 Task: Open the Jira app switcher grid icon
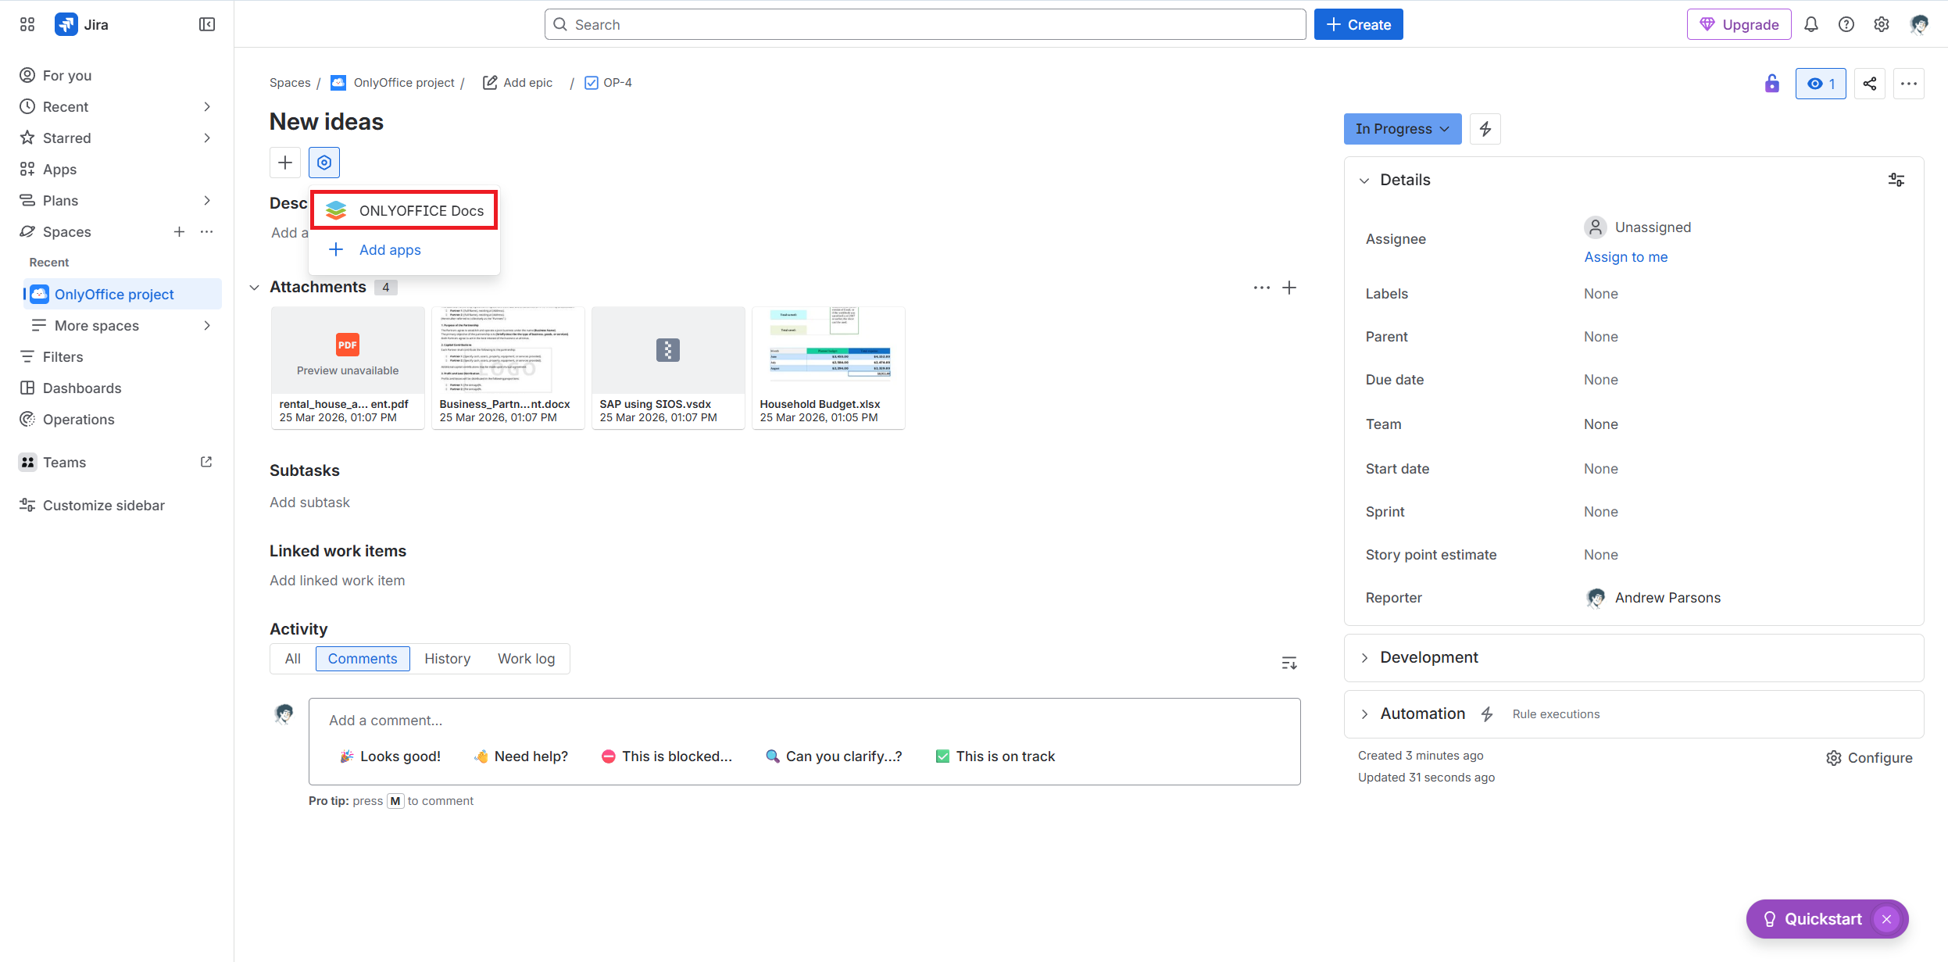27,23
